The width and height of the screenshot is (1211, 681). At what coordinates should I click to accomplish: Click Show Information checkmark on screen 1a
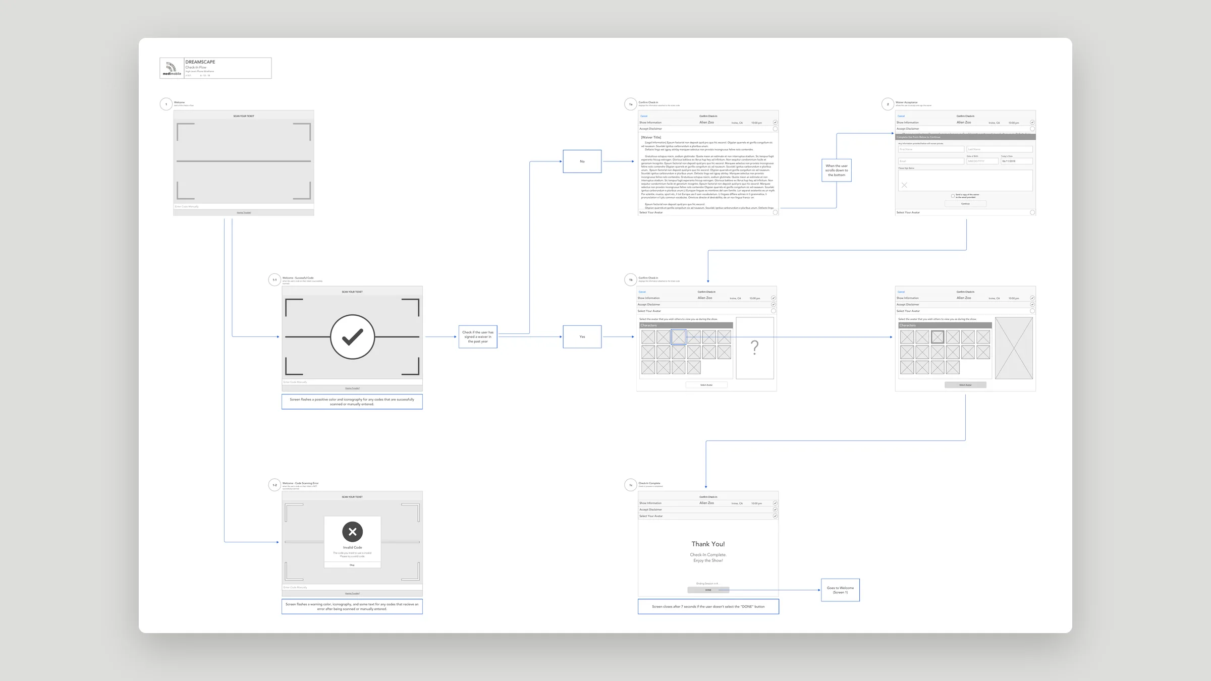(x=775, y=123)
